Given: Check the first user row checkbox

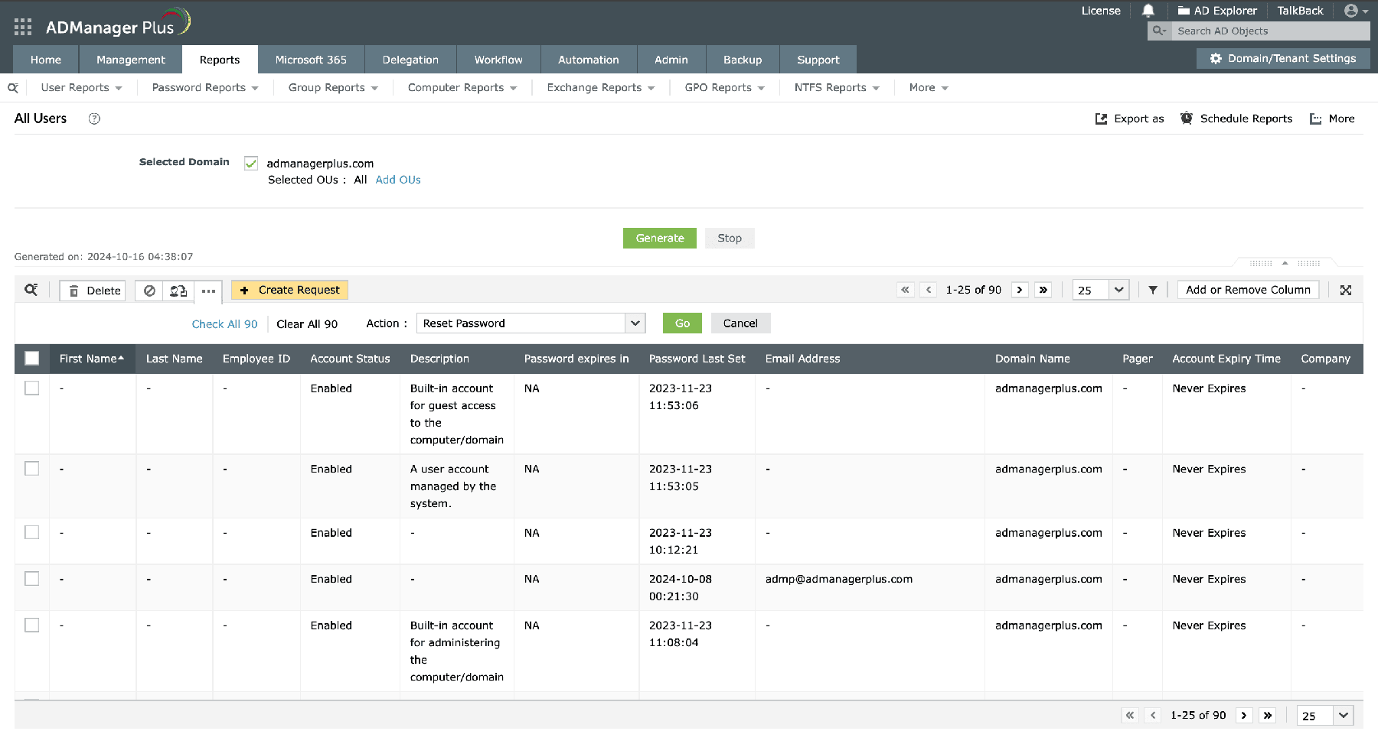Looking at the screenshot, I should tap(32, 388).
